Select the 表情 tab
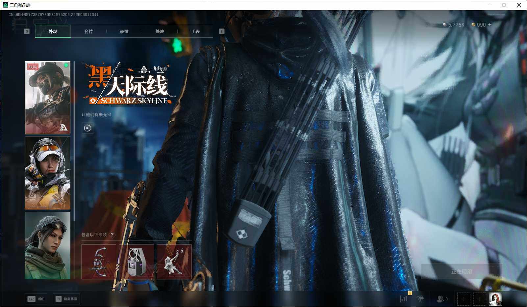This screenshot has height=307, width=527. click(x=124, y=32)
